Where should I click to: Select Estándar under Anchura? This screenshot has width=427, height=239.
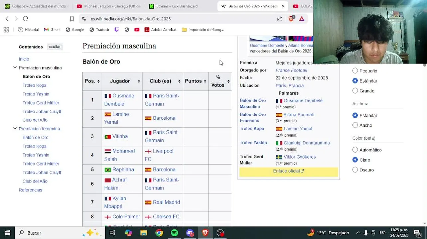pyautogui.click(x=355, y=115)
